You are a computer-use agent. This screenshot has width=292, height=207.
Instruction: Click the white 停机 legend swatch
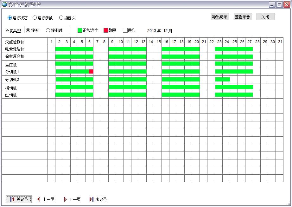tap(125, 30)
